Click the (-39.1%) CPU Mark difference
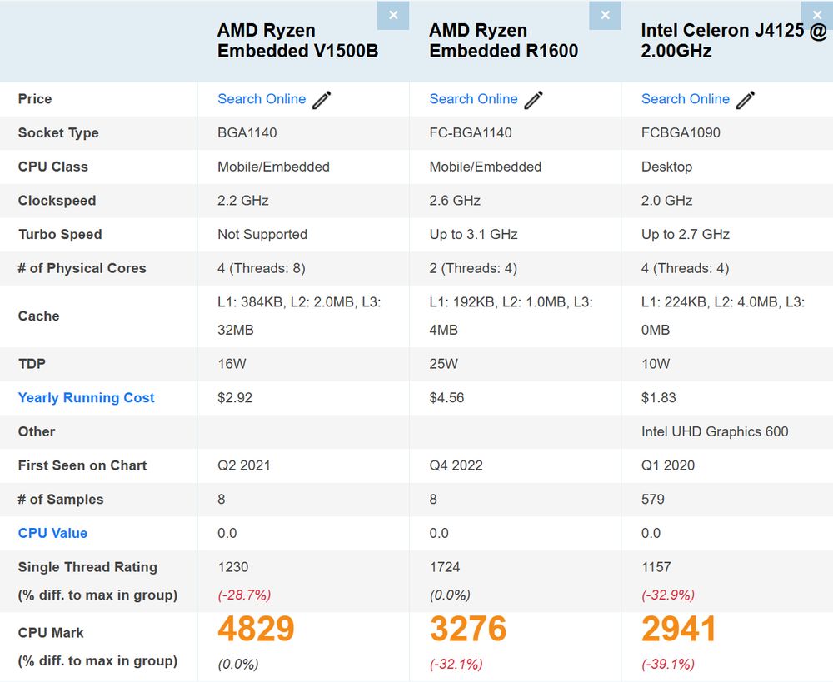 668,664
